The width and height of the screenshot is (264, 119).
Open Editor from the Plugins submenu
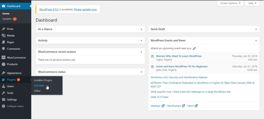pos(37,91)
